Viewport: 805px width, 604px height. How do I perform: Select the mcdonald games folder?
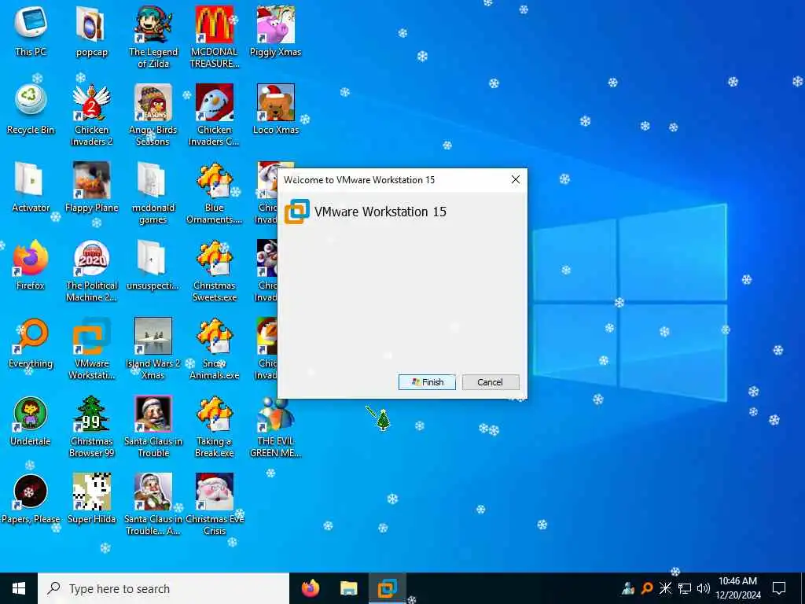coord(153,193)
